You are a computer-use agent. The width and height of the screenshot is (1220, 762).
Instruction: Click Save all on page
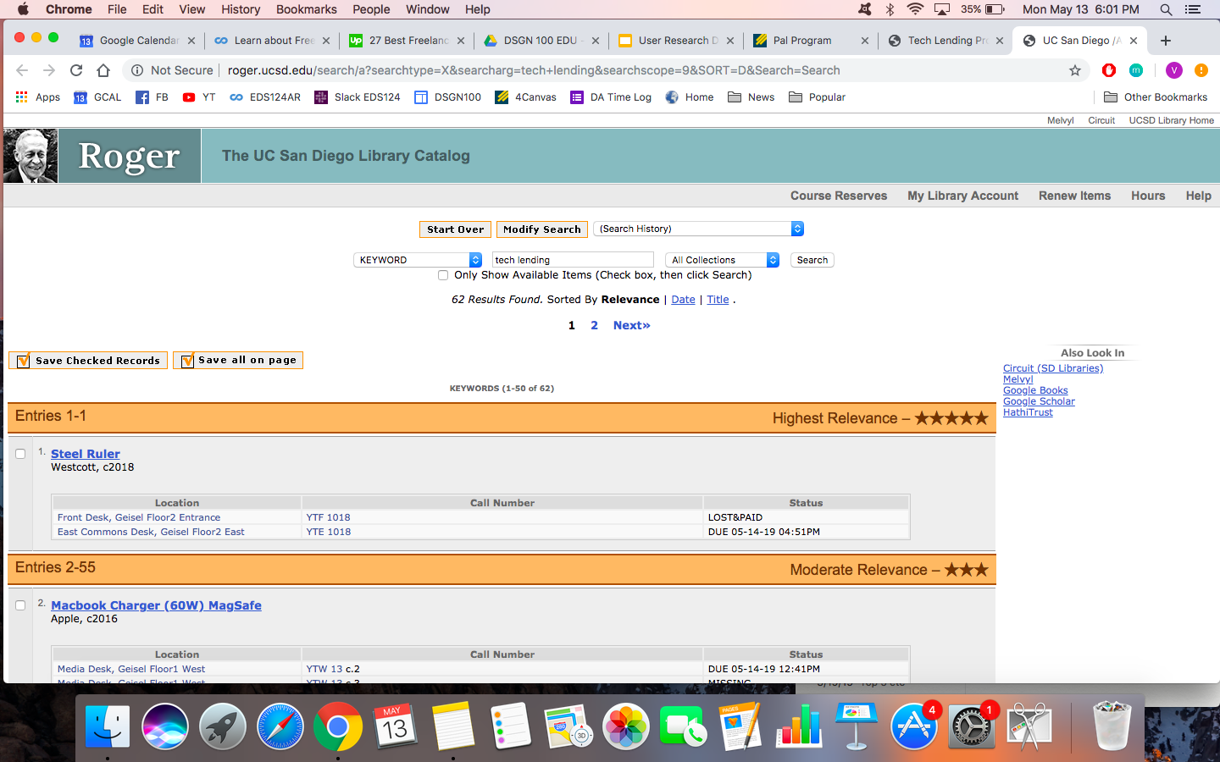(x=238, y=360)
